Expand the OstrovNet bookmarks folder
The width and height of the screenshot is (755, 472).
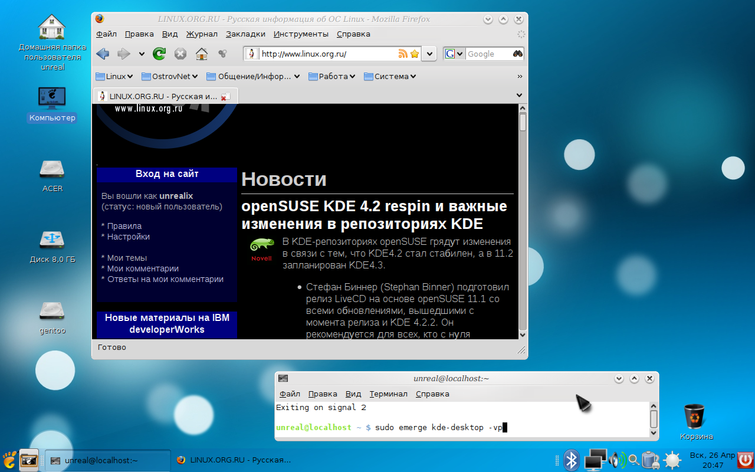[x=170, y=76]
